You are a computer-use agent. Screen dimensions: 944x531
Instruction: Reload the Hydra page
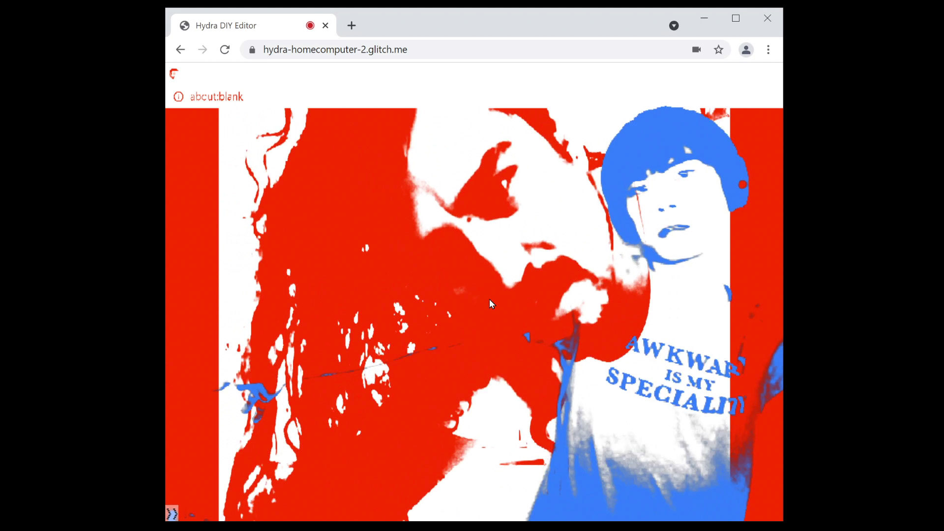coord(225,50)
